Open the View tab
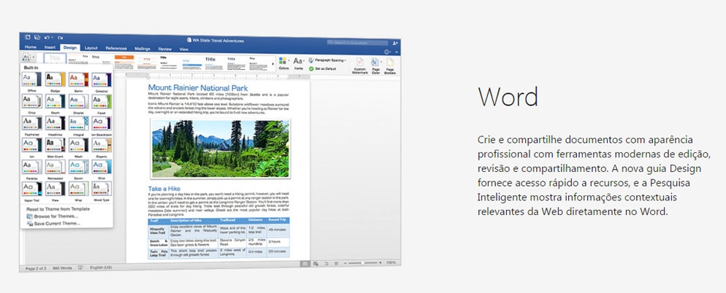 click(x=184, y=49)
